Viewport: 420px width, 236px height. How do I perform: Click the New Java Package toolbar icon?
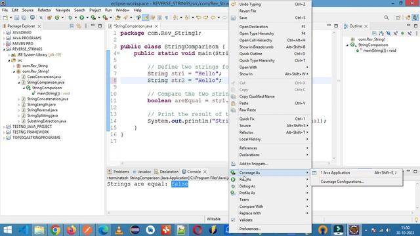click(49, 18)
